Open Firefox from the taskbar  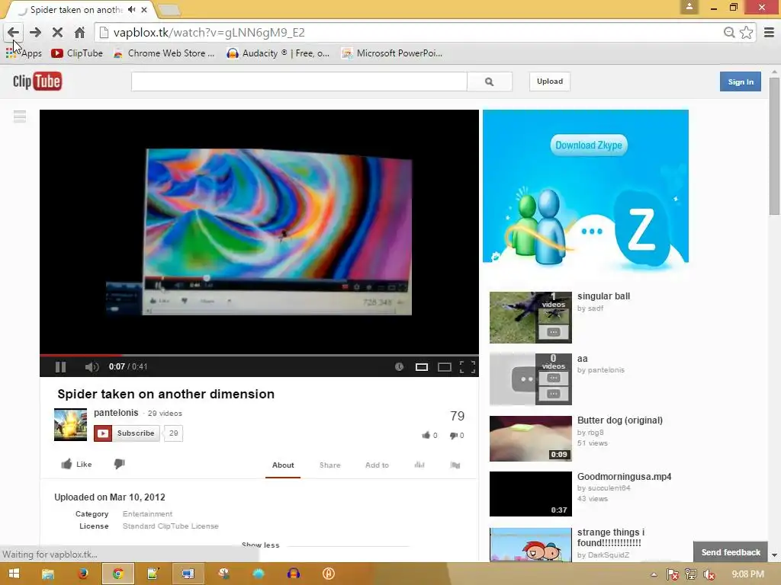(x=82, y=574)
